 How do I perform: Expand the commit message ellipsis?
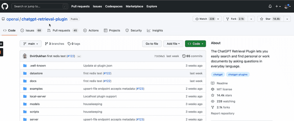(x=79, y=56)
